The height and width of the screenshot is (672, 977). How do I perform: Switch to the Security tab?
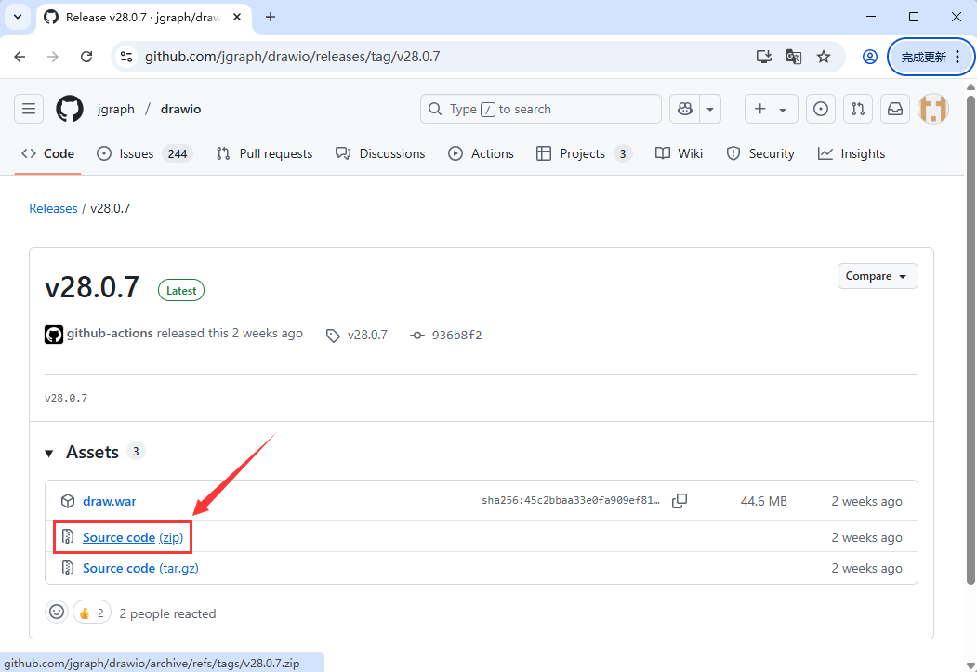(760, 154)
